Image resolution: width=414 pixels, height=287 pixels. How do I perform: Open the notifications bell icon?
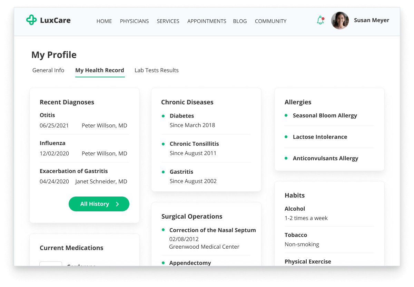pos(321,20)
